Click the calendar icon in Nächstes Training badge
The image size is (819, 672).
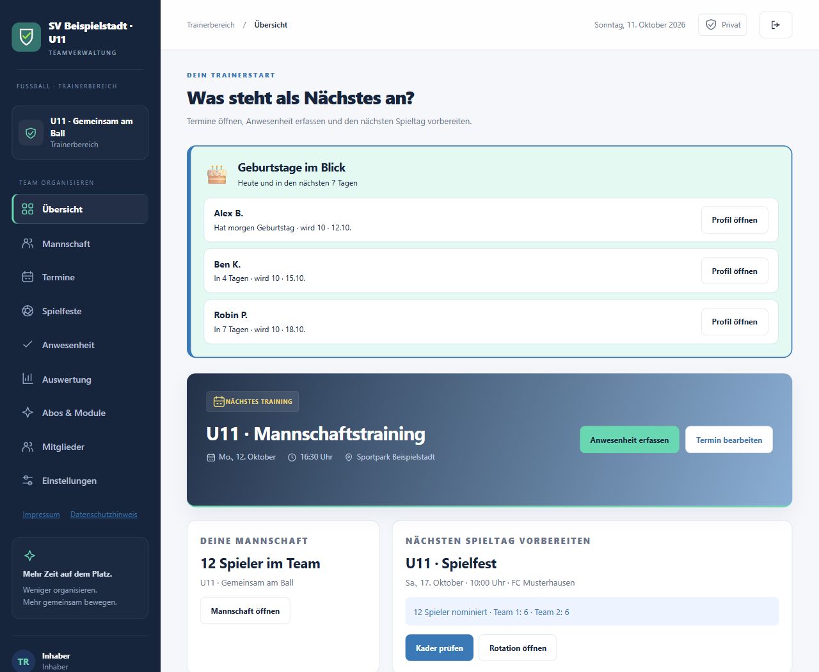(x=219, y=401)
